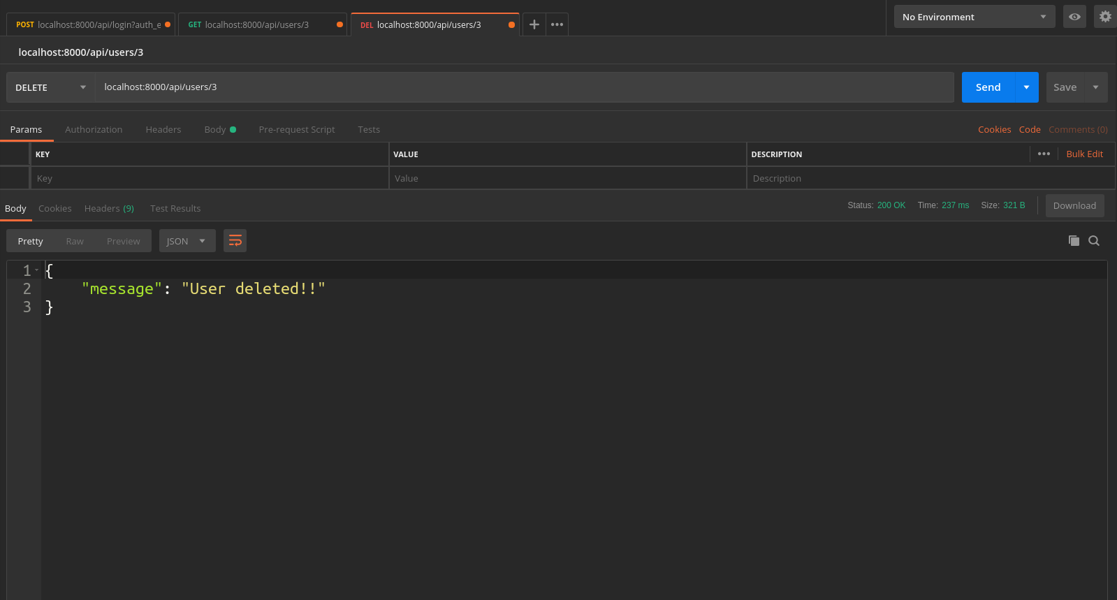Switch to Preview response view

(x=124, y=241)
